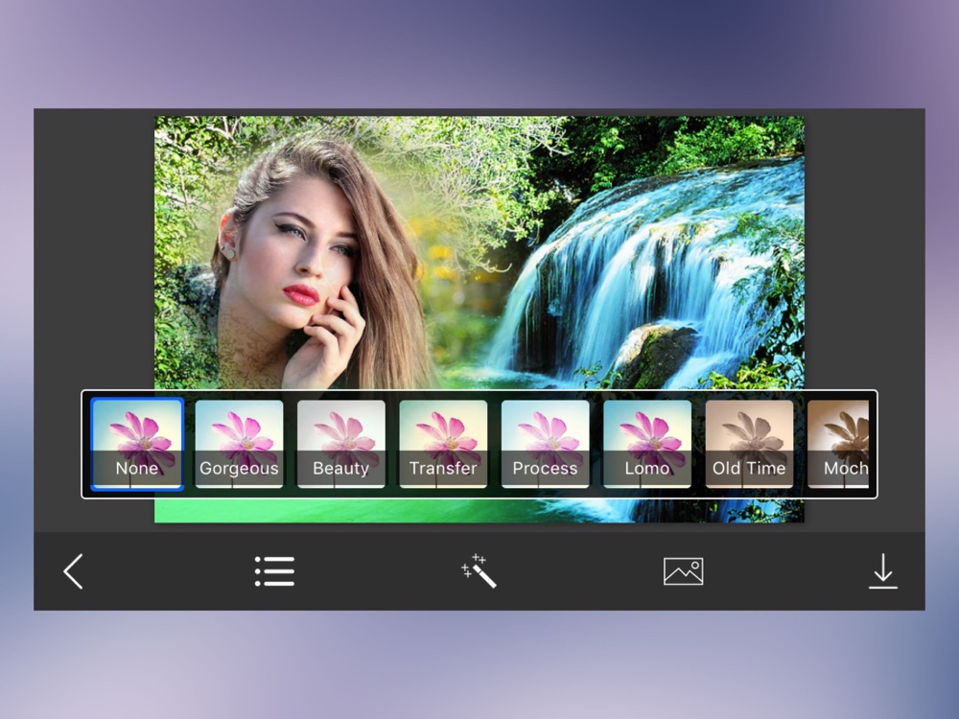Tap the back arrow icon

point(74,571)
